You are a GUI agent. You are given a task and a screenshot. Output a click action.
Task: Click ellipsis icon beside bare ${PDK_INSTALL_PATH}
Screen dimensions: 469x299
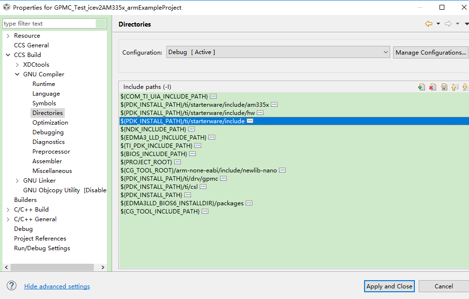click(x=188, y=195)
